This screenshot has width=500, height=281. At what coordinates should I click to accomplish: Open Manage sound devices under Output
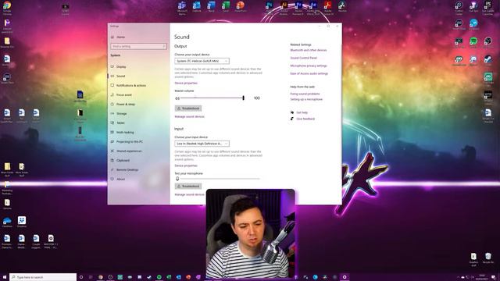click(189, 116)
